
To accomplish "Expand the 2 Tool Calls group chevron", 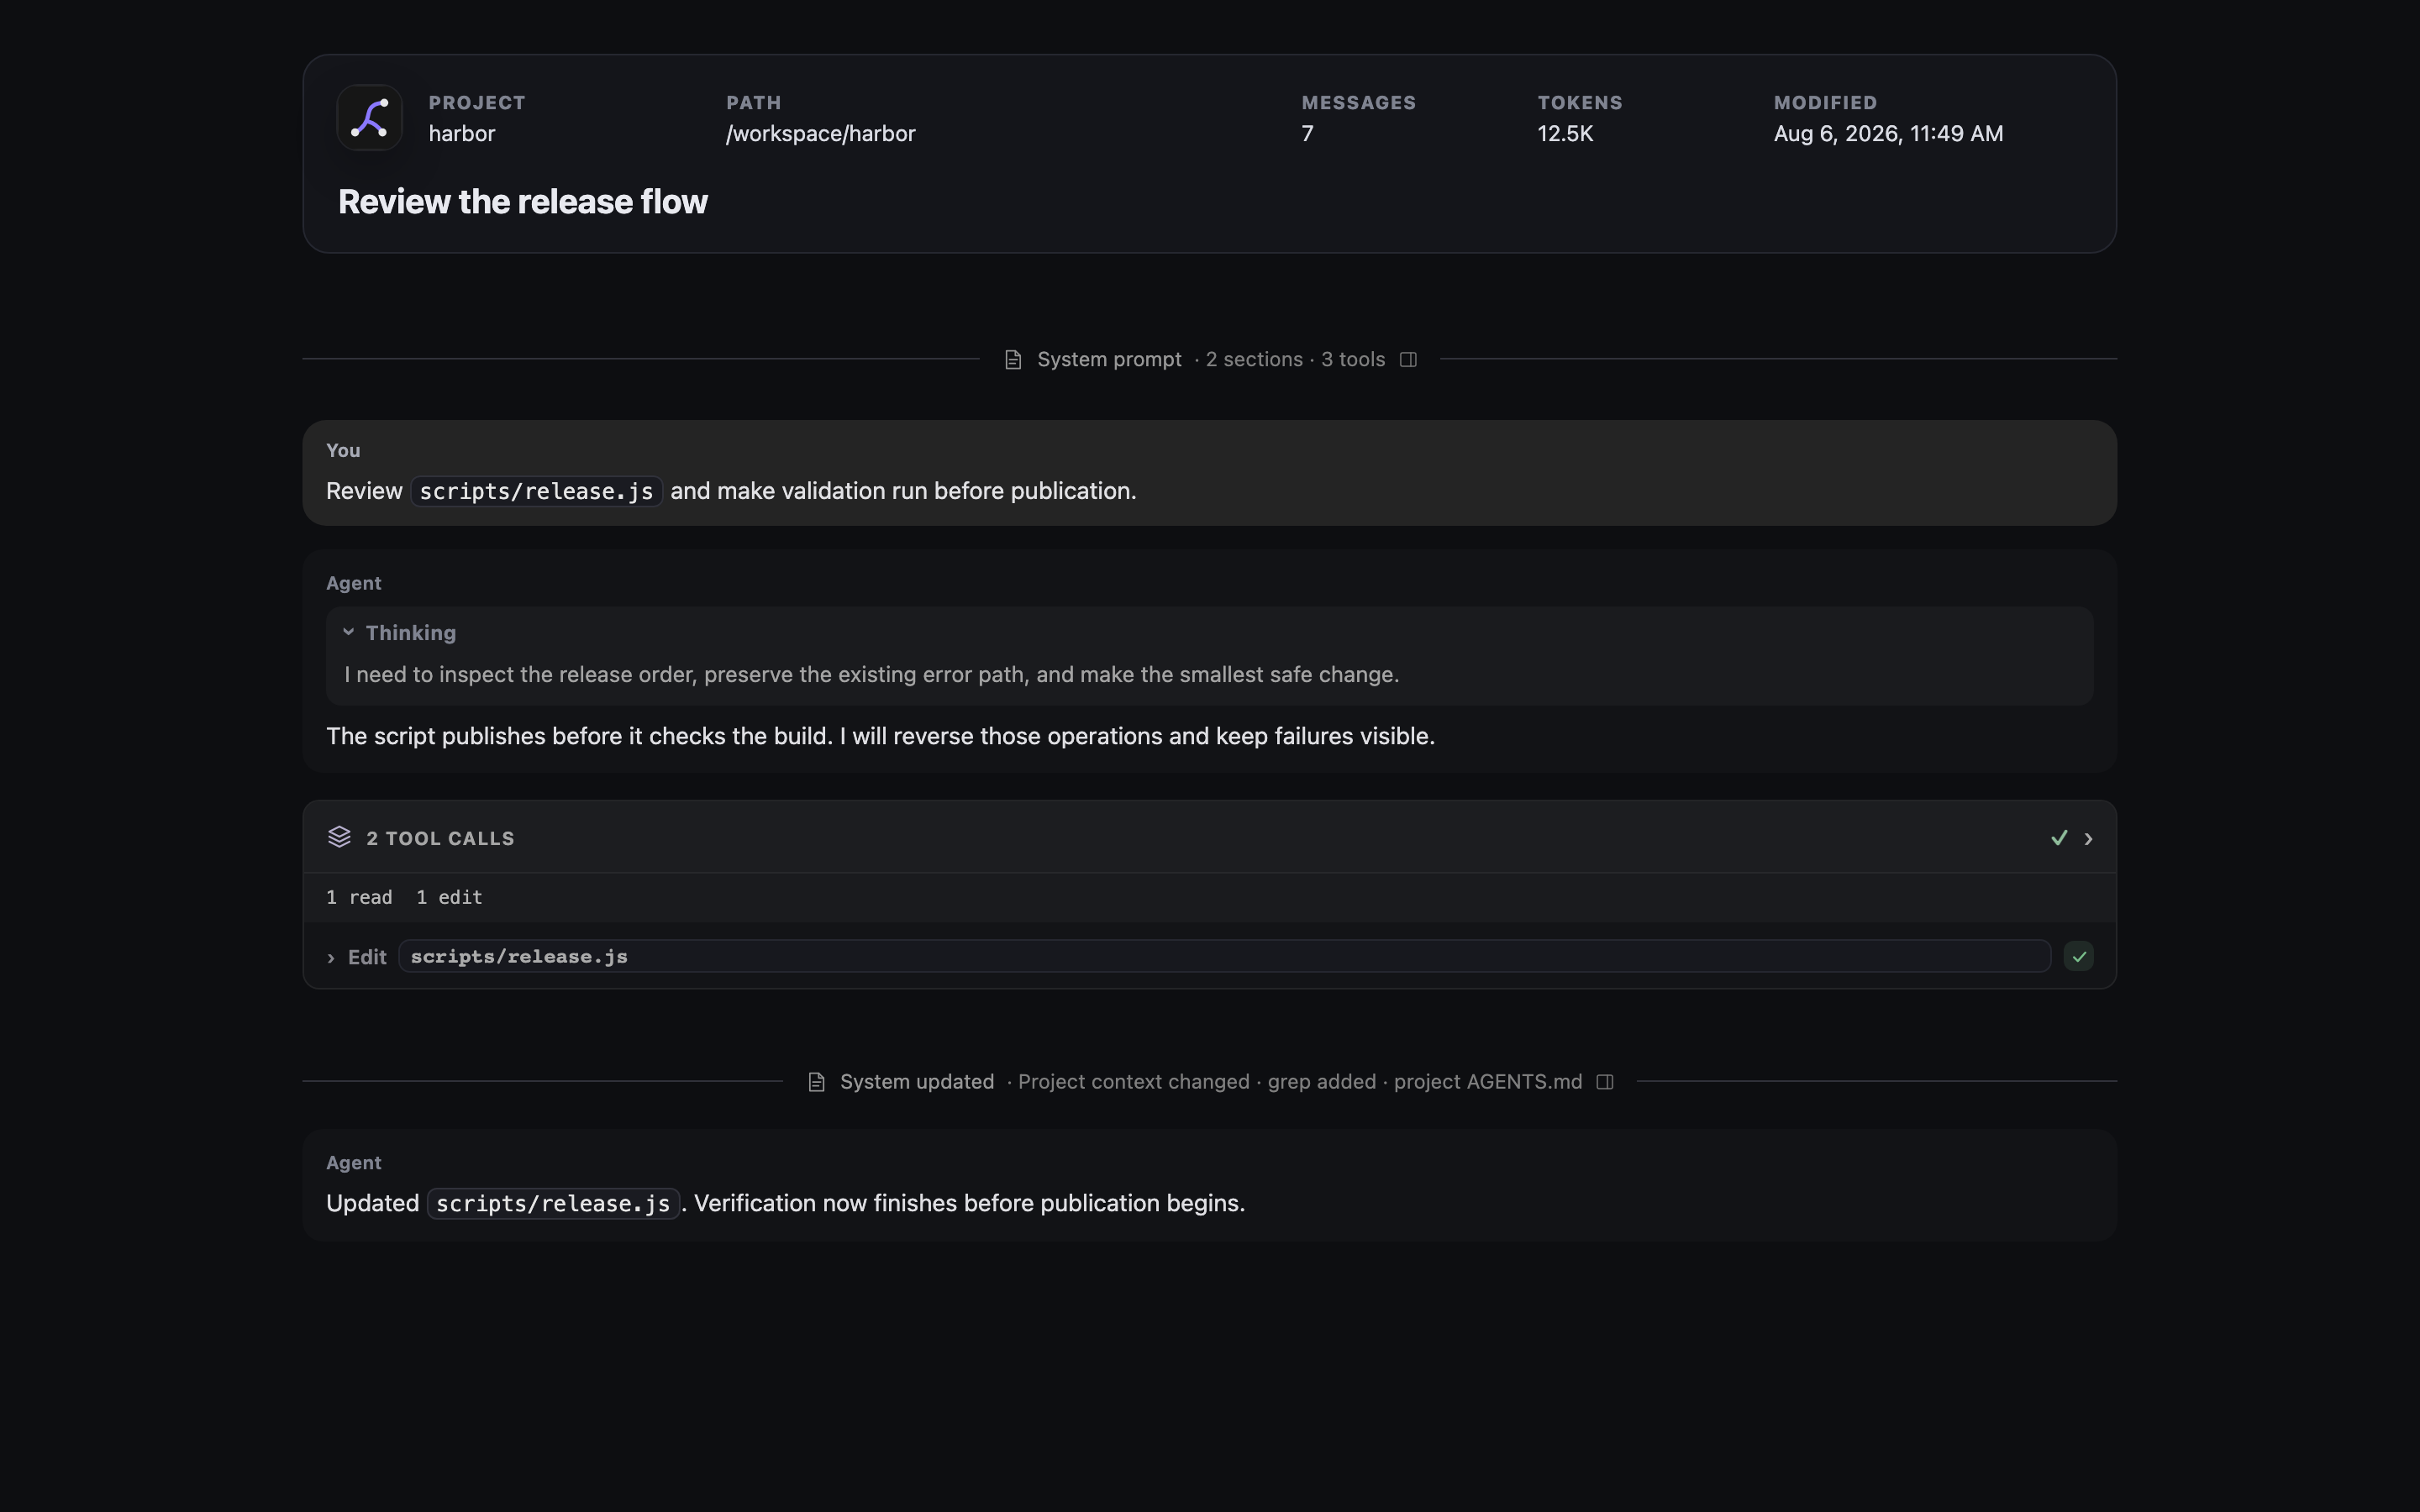I will point(2088,838).
